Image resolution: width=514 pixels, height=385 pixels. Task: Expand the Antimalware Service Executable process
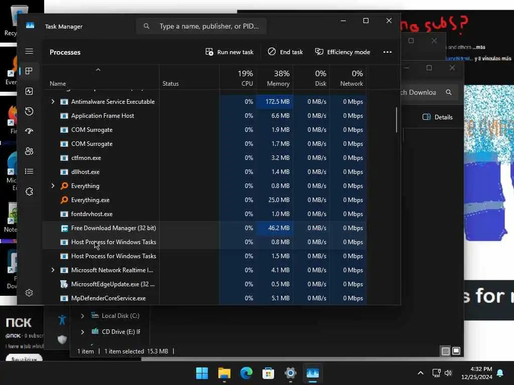53,101
